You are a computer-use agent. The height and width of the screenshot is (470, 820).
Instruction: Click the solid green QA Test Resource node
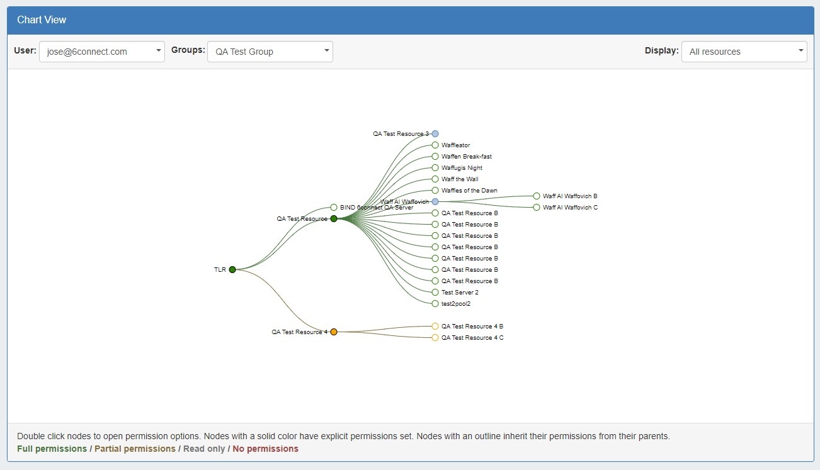pyautogui.click(x=334, y=218)
